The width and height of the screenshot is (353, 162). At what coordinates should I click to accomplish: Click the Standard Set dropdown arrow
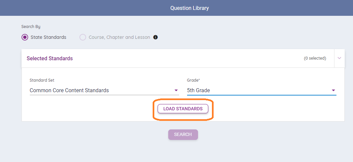pyautogui.click(x=176, y=91)
